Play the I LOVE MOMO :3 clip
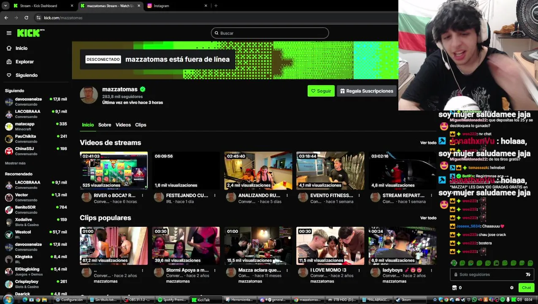The image size is (538, 304). tap(330, 246)
